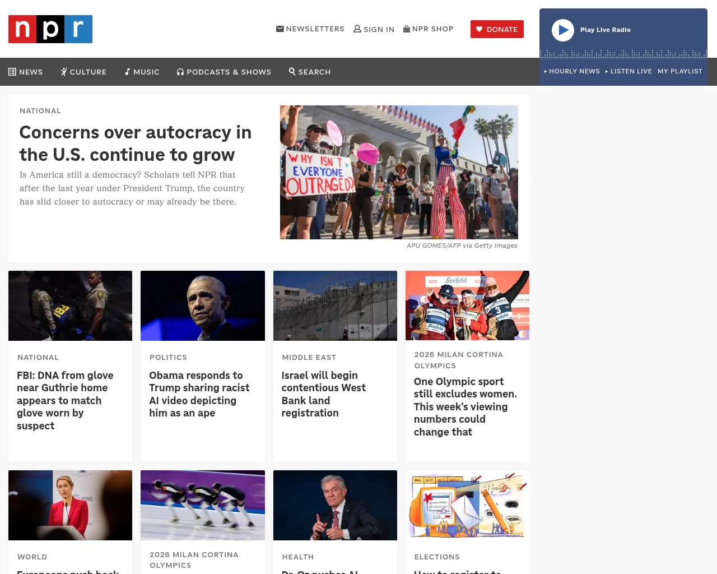
Task: Open My Playlist
Action: tap(680, 71)
